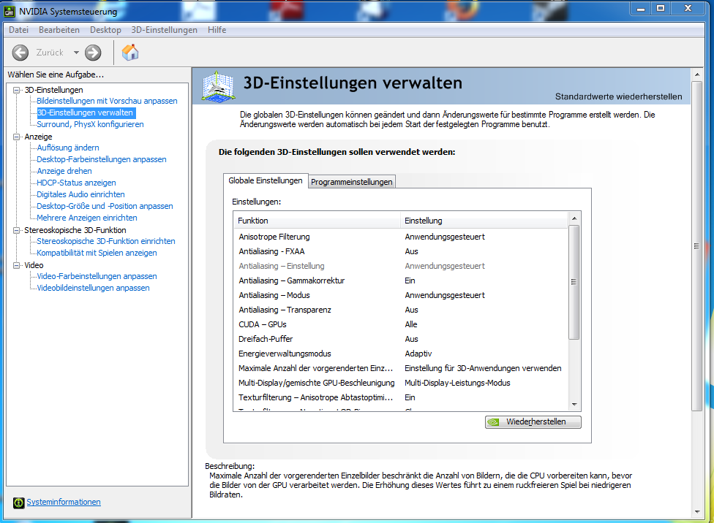The image size is (714, 523).
Task: Click the Funktion column header
Action: point(317,221)
